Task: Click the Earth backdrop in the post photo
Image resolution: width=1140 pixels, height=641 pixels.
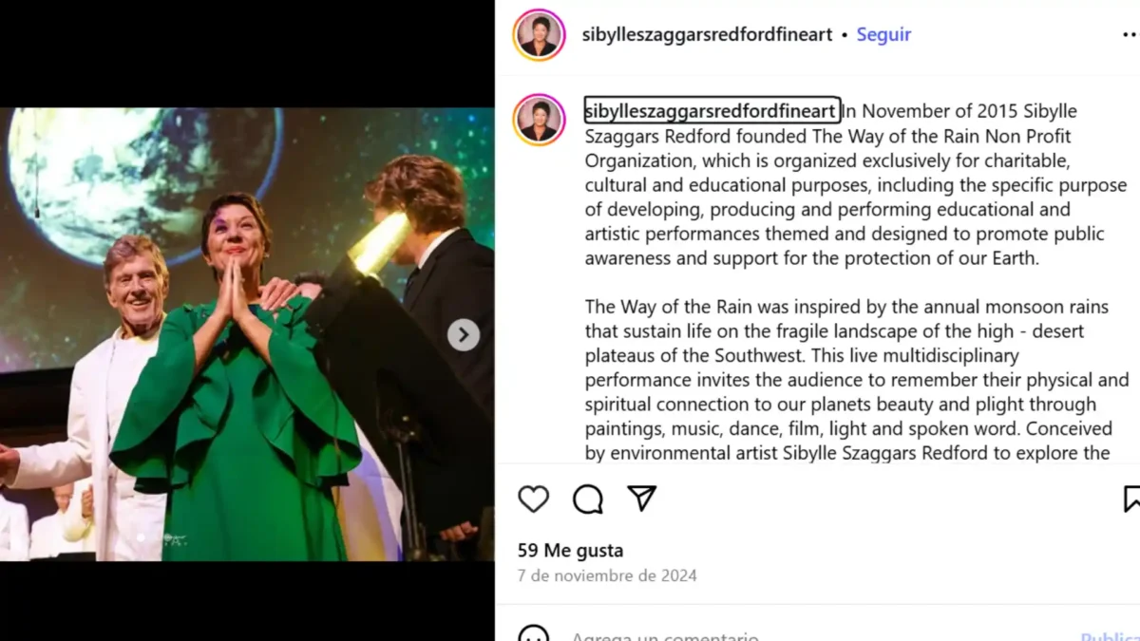Action: [142, 171]
